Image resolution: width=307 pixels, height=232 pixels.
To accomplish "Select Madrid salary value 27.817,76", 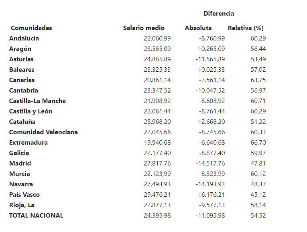I will (x=157, y=163).
